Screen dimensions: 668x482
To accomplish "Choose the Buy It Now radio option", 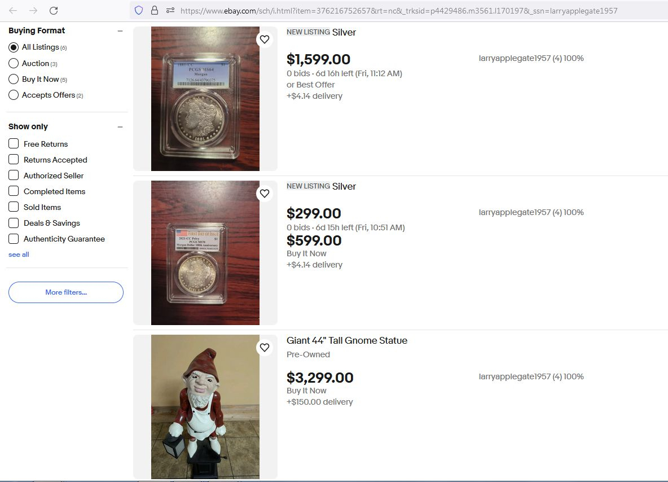I will tap(14, 79).
